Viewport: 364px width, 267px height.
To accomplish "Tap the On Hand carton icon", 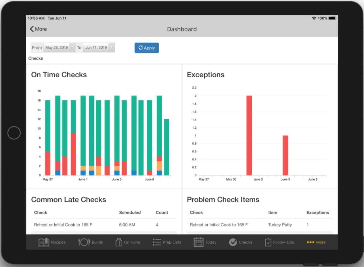I will [x=118, y=242].
